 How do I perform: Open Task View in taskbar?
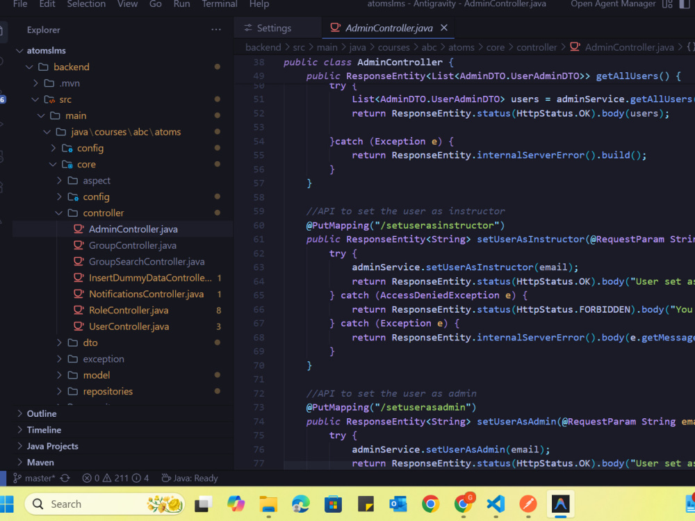click(204, 504)
